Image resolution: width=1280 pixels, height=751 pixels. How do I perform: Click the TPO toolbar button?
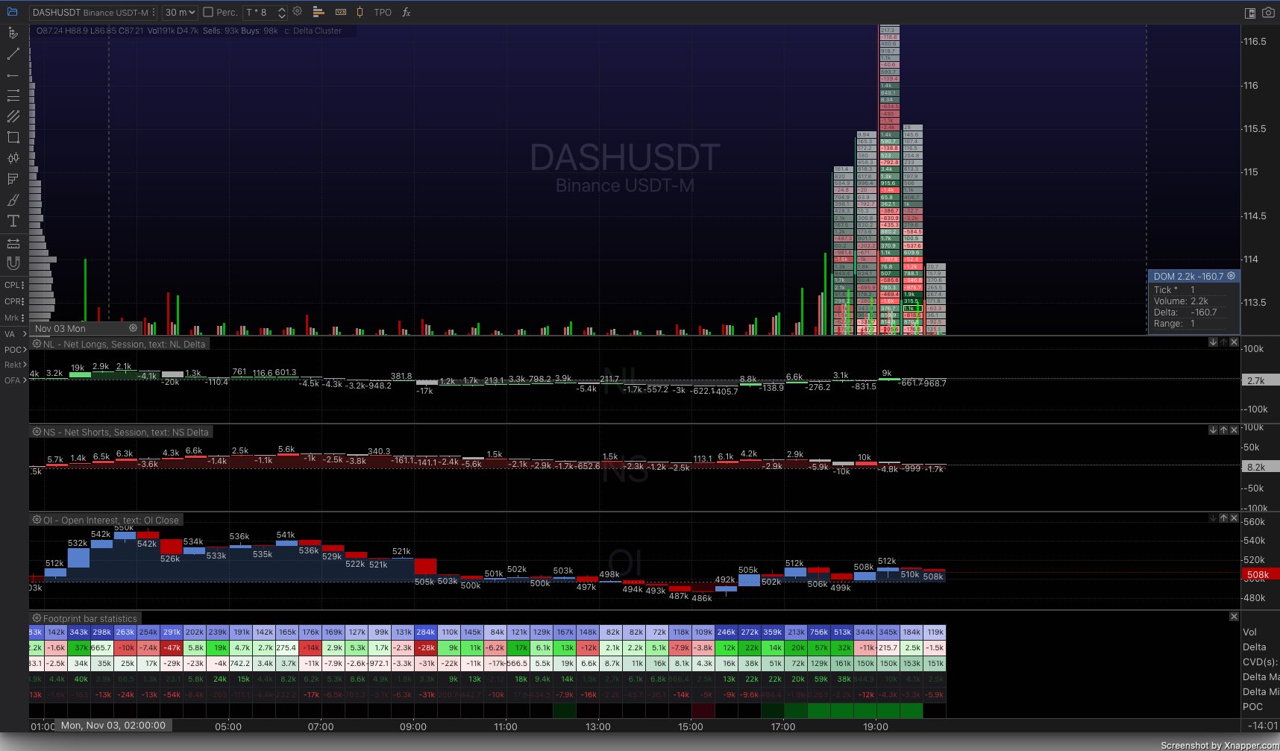tap(383, 12)
